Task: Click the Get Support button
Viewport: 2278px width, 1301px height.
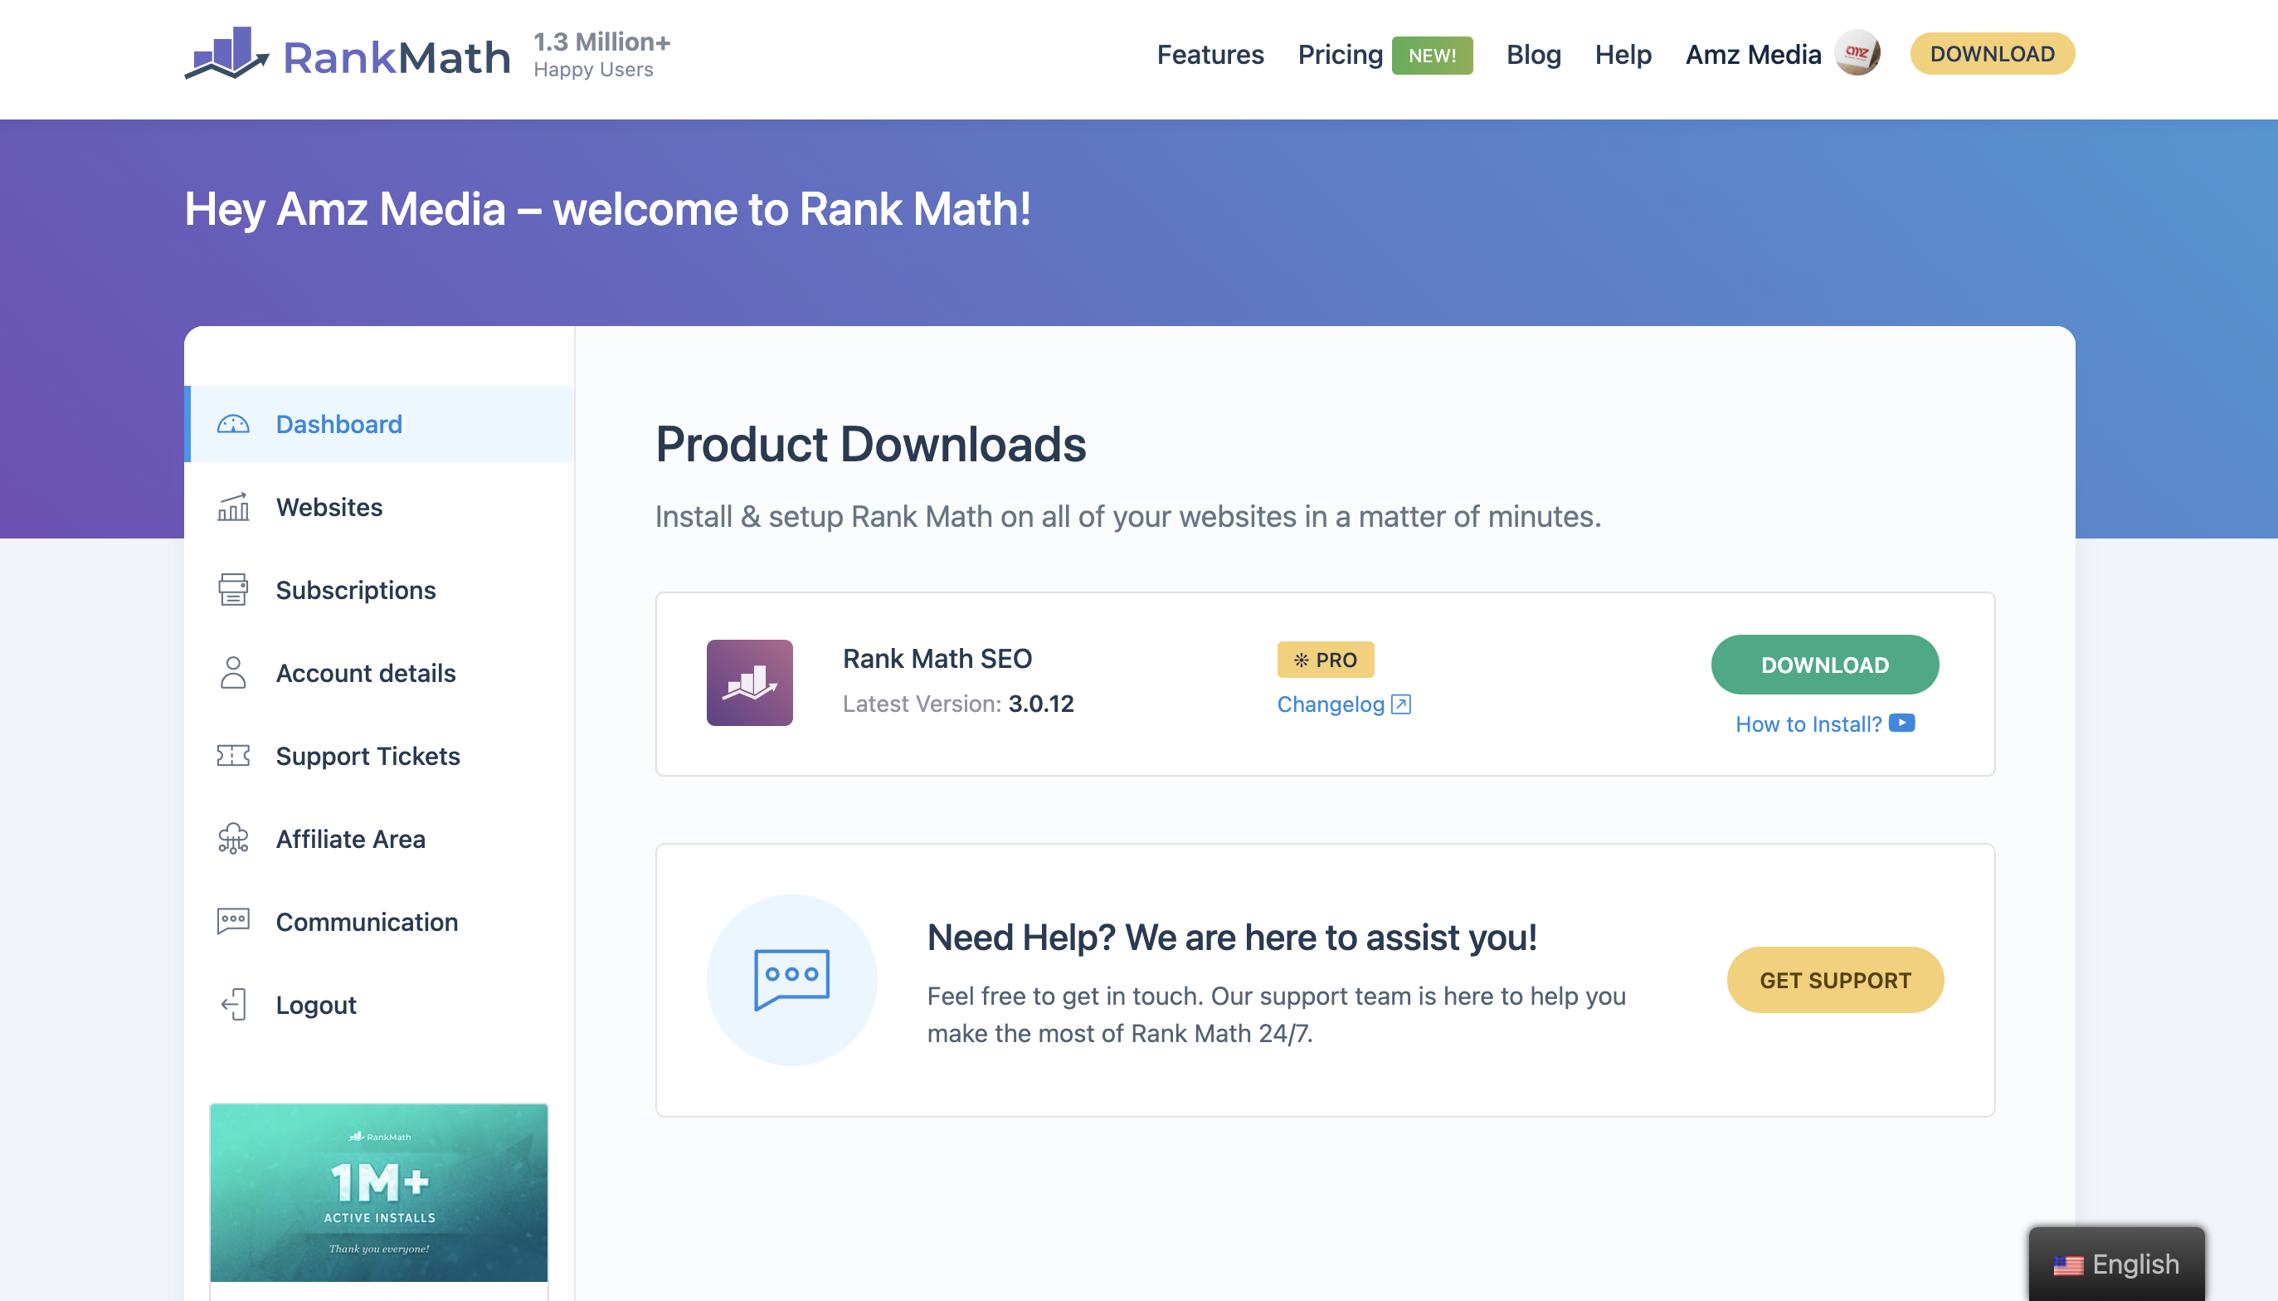Action: pos(1835,979)
